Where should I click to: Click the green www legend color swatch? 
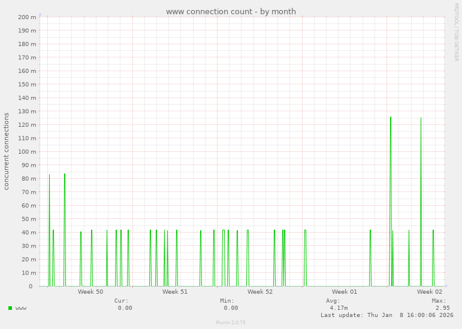tap(10, 308)
